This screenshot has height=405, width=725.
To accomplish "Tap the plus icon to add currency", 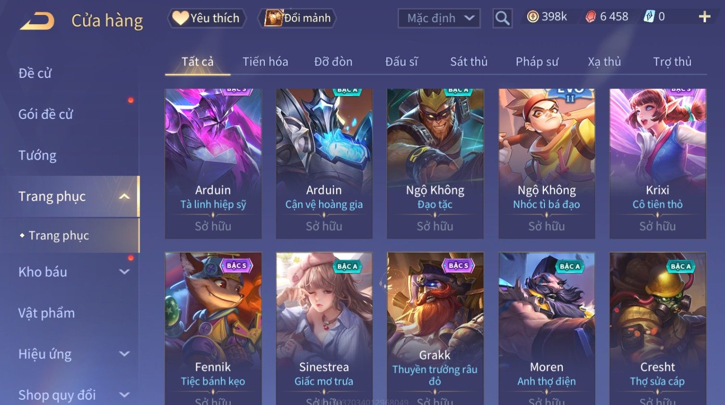I will (704, 17).
